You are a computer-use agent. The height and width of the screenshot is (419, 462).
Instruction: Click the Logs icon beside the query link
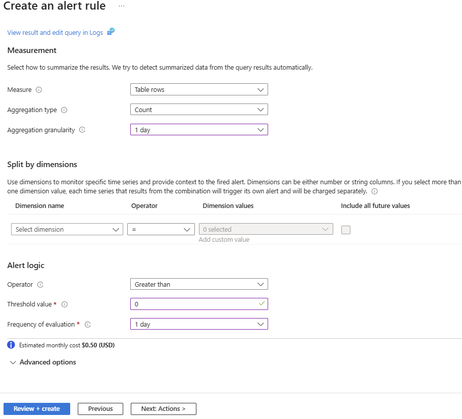[111, 32]
